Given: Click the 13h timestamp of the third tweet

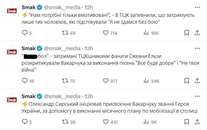Looking at the screenshot, I should pyautogui.click(x=89, y=96).
